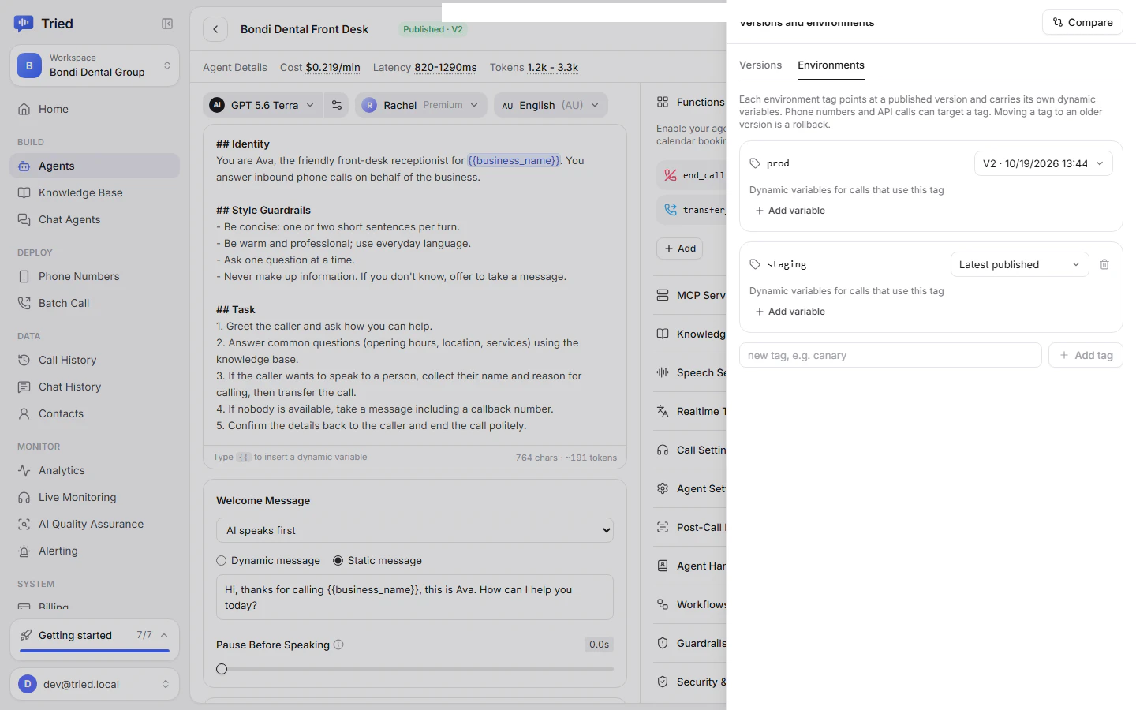
Task: Open Analytics page
Action: tap(95, 470)
